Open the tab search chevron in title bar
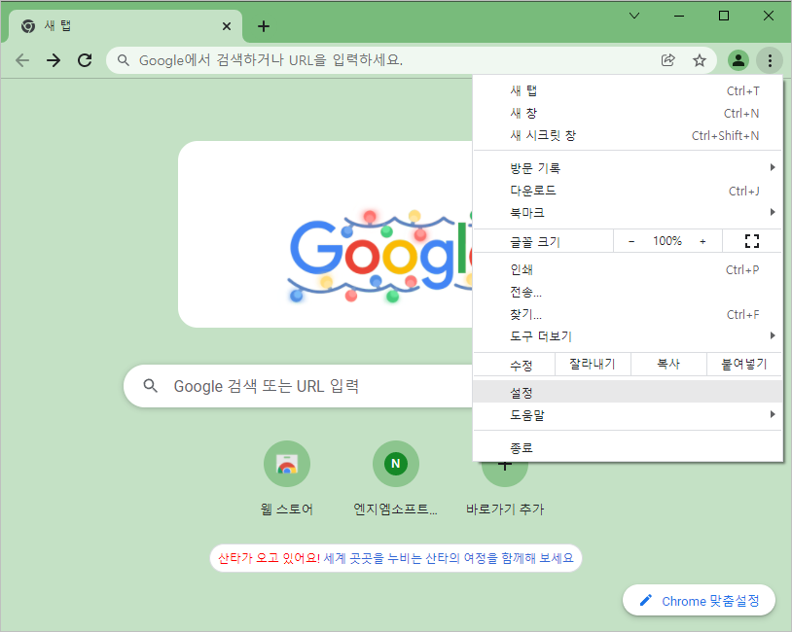The width and height of the screenshot is (792, 632). coord(634,16)
